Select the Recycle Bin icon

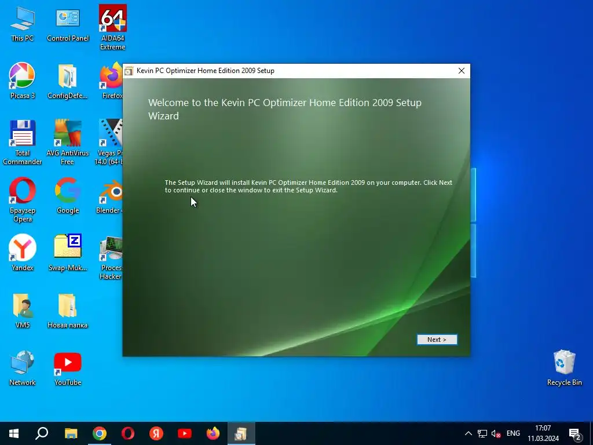tap(564, 367)
